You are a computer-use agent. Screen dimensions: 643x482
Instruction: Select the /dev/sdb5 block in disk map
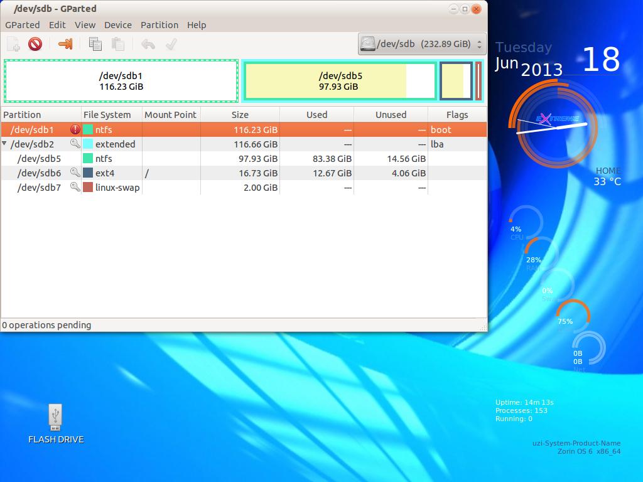(x=339, y=81)
